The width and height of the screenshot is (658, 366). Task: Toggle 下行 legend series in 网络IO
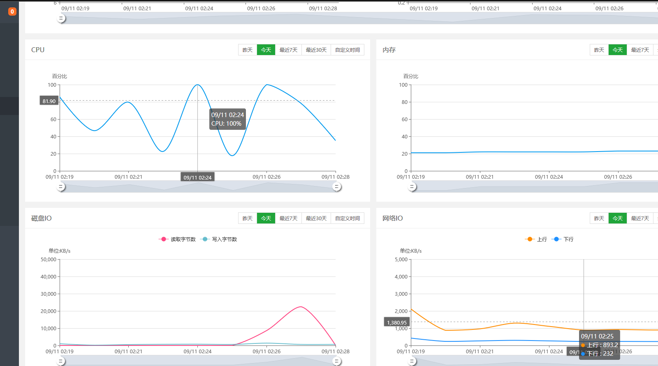click(x=562, y=239)
